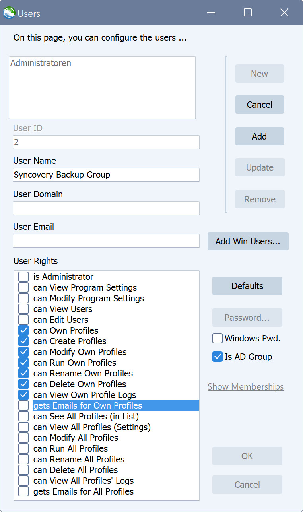Open the Show Memberships link
The width and height of the screenshot is (303, 512).
click(x=245, y=386)
